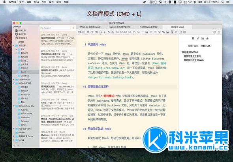Click the Search field in the document list
Image resolution: width=233 pixels, height=162 pixels.
(x=55, y=28)
